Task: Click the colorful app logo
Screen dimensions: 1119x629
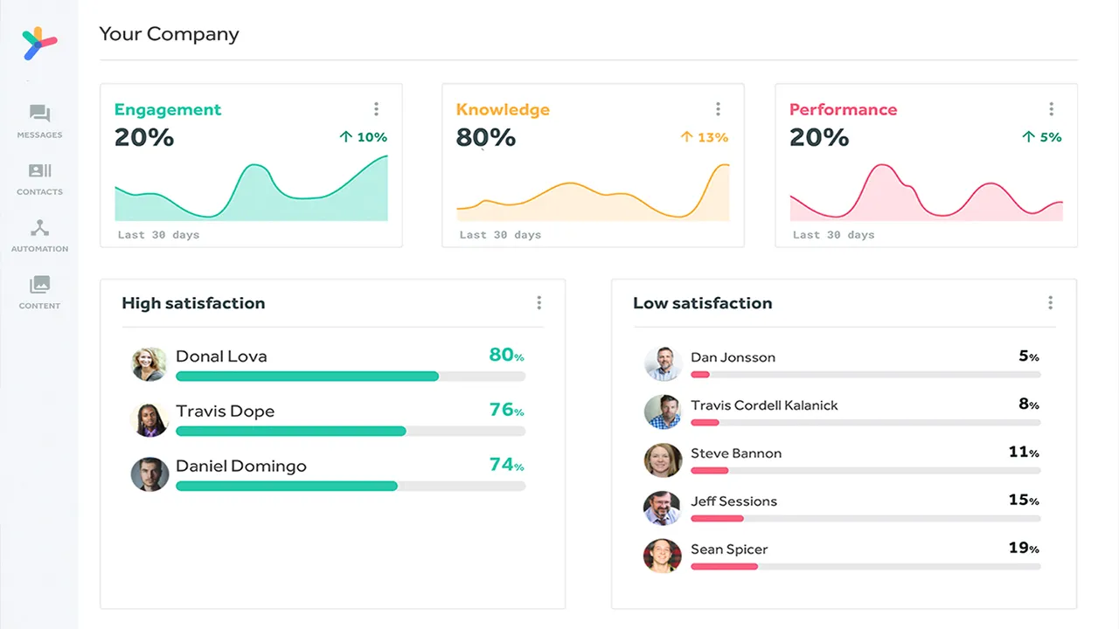Action: (x=39, y=44)
